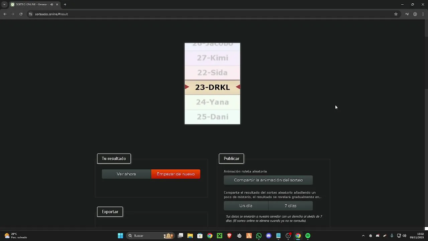Open Spotify from the taskbar
The height and width of the screenshot is (241, 428).
308,236
